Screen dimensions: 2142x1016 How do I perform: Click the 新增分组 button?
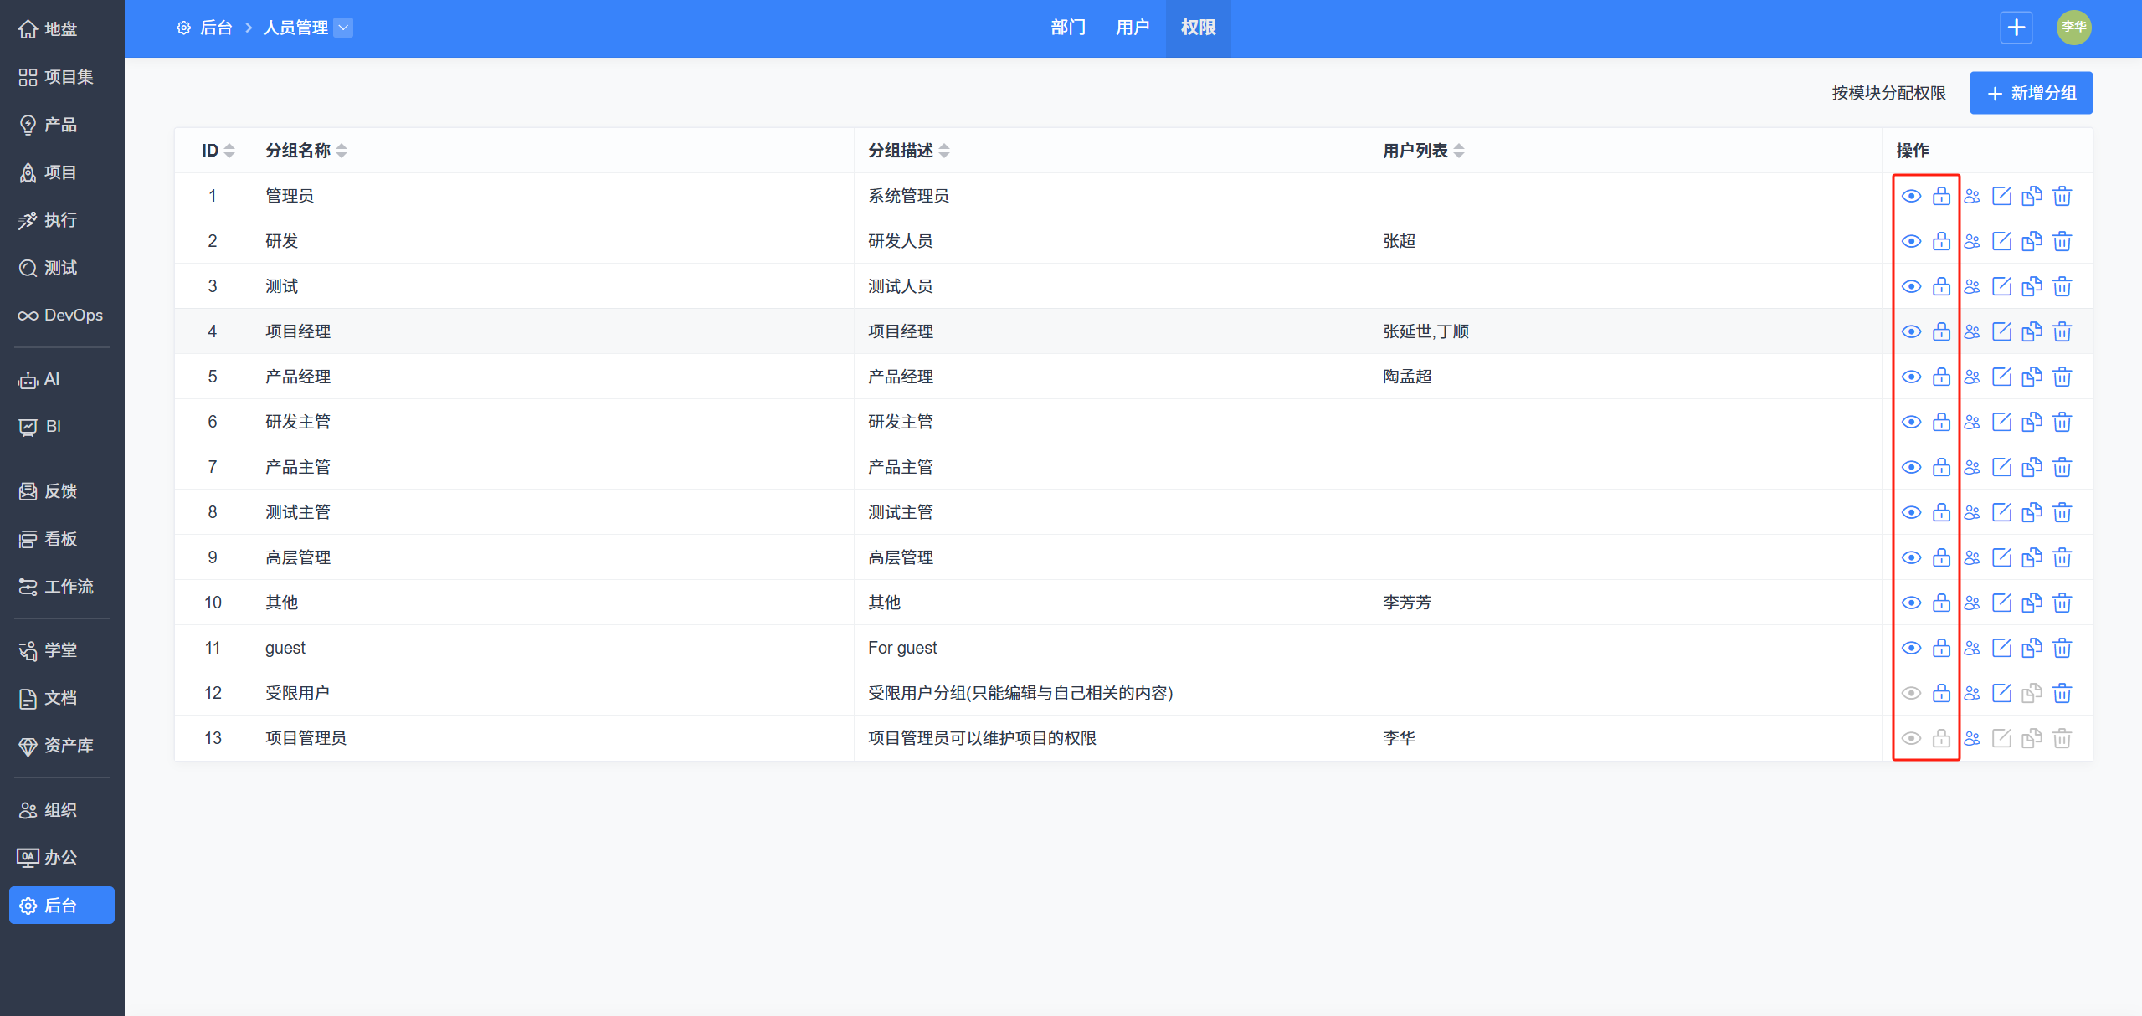2031,93
